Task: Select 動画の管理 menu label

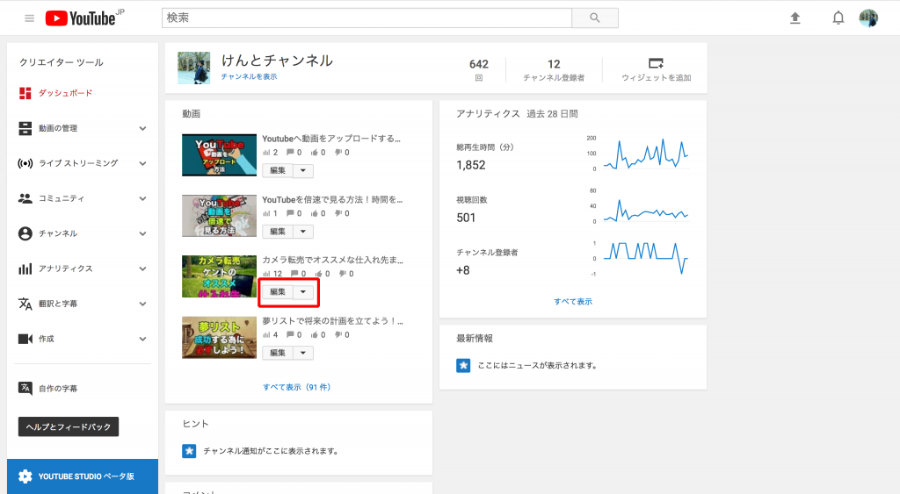Action: (58, 128)
